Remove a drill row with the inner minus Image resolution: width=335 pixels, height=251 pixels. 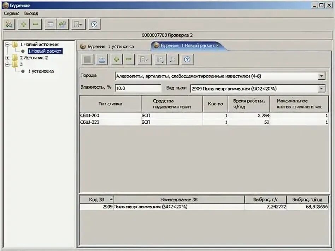[129, 59]
